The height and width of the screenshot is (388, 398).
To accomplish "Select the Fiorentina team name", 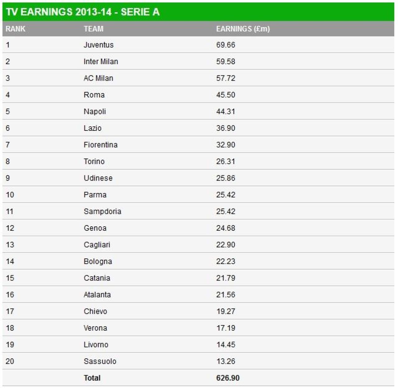I will [100, 145].
